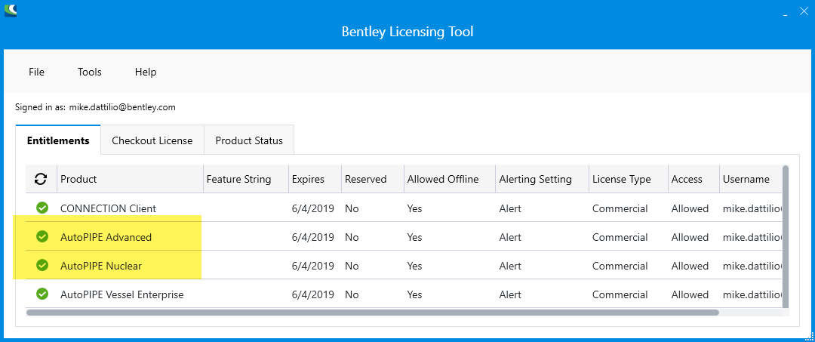Open the Help menu

(x=146, y=72)
